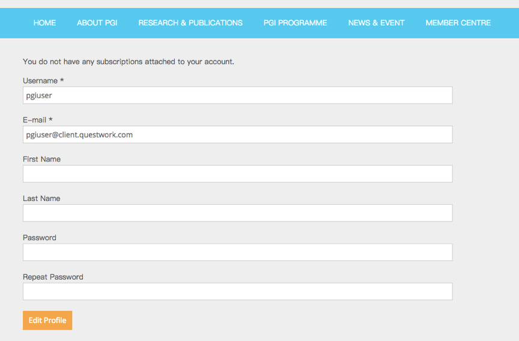Focus the E-mail input field
Screen dimensions: 519x341
coord(237,134)
